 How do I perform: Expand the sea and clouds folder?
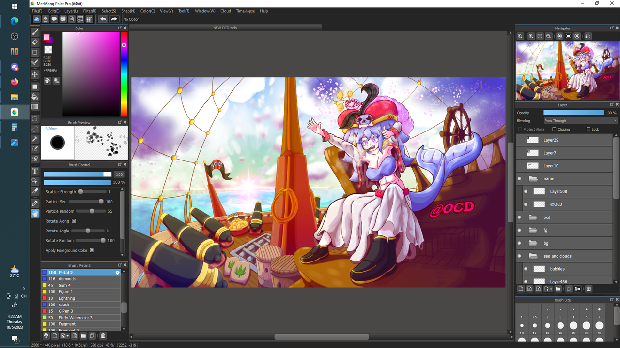click(x=533, y=256)
